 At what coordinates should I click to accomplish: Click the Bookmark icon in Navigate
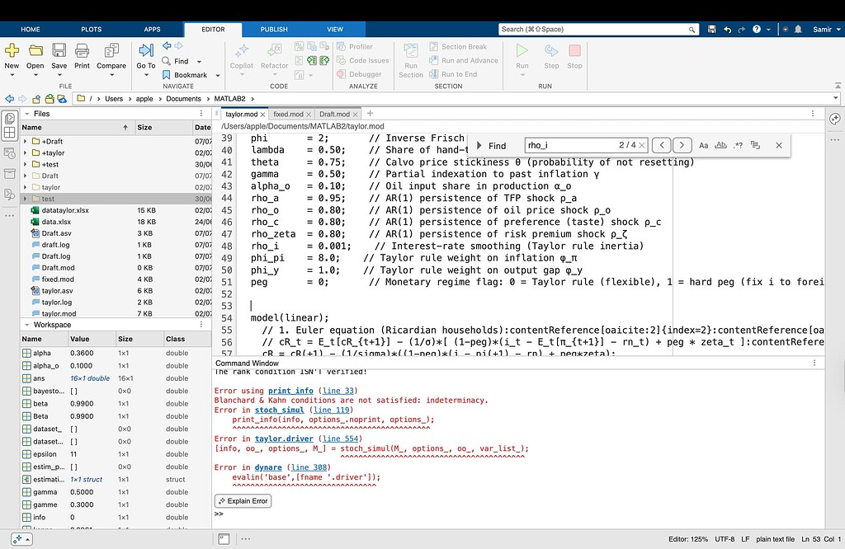[167, 75]
